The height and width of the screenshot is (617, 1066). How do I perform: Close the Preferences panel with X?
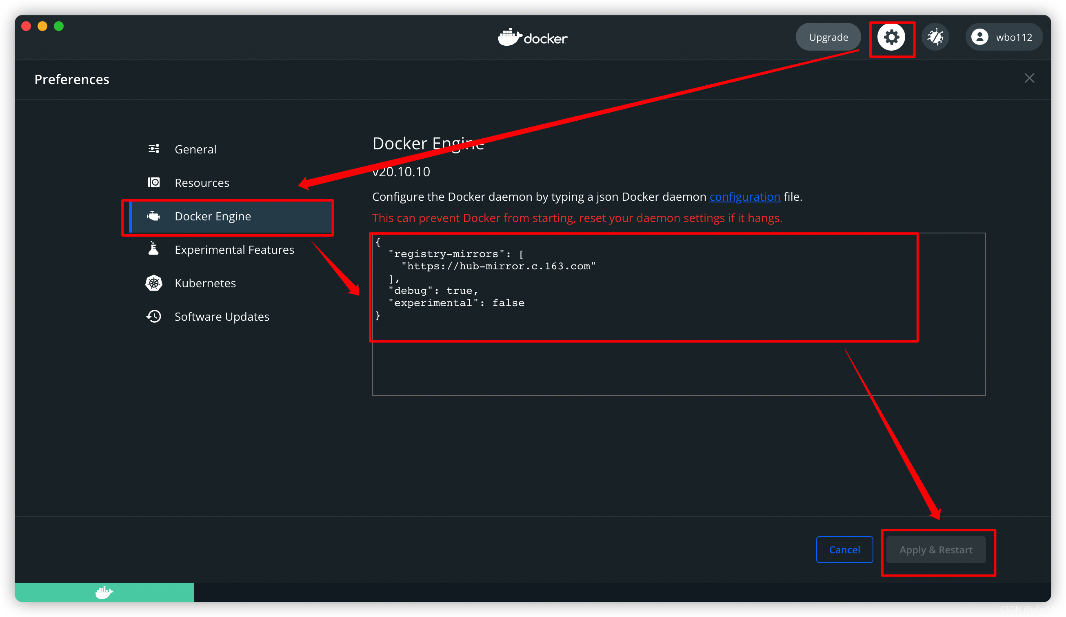pos(1029,78)
